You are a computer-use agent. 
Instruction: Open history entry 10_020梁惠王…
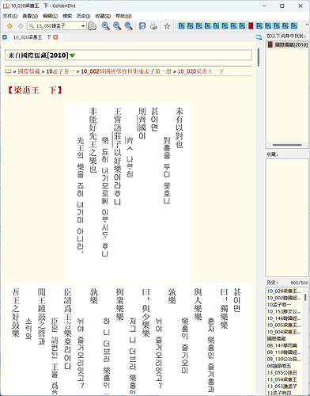point(284,291)
